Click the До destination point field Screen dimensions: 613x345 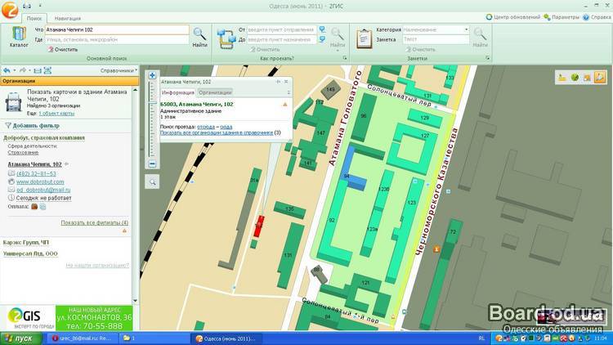(x=281, y=39)
